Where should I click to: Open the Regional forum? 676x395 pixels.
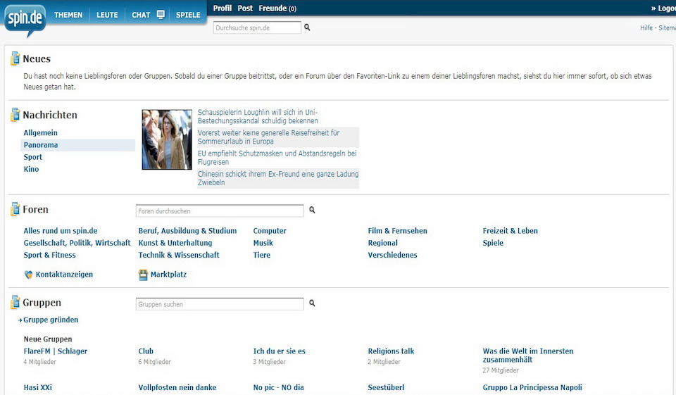[383, 243]
